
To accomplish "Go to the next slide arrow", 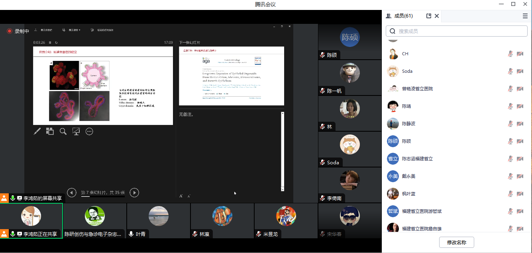I will coord(134,193).
